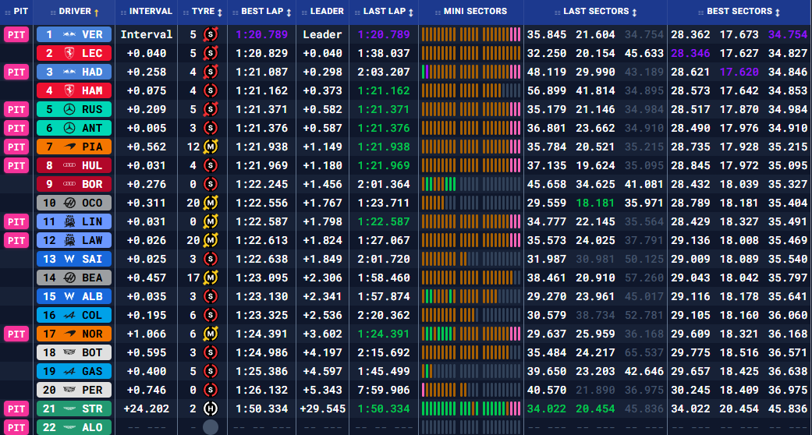812x435 pixels.
Task: Toggle sort arrows on the Tyre column
Action: [219, 12]
